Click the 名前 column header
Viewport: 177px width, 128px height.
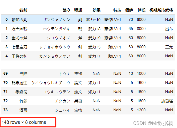coord(23,10)
